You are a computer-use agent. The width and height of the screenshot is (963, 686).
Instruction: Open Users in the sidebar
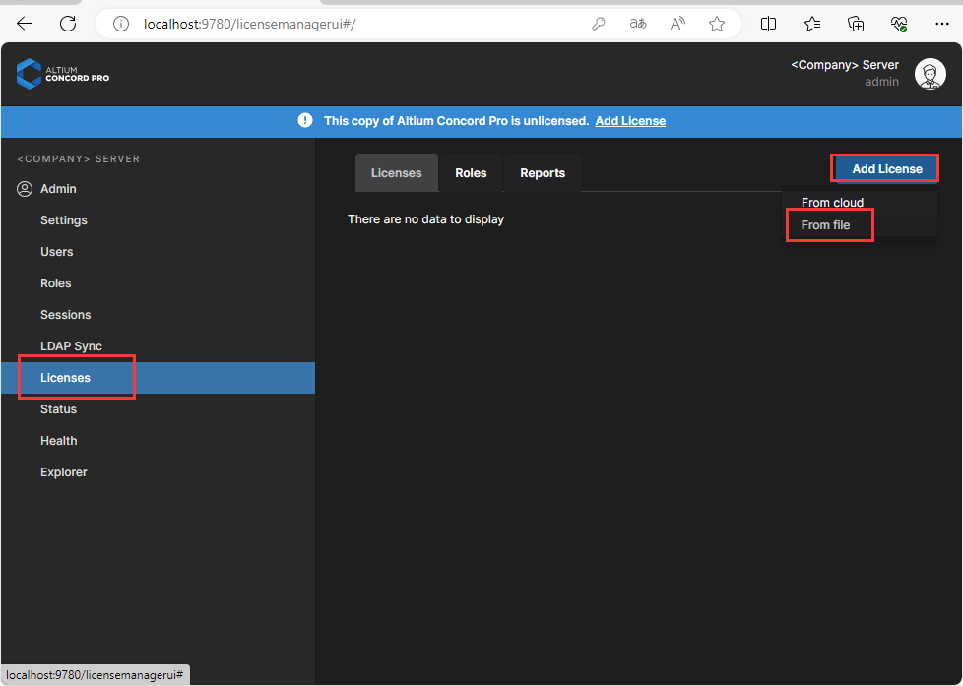(56, 252)
